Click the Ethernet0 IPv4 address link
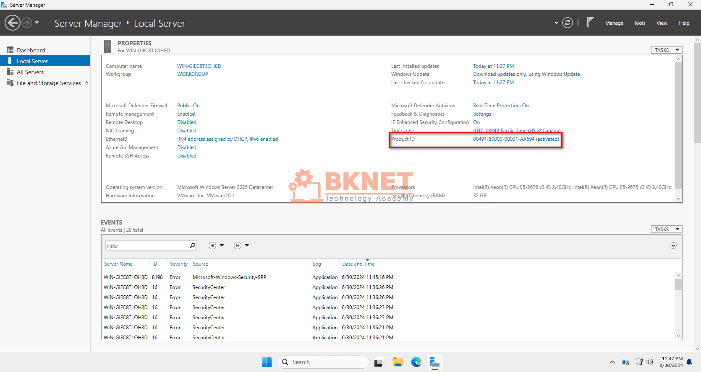 tap(228, 139)
